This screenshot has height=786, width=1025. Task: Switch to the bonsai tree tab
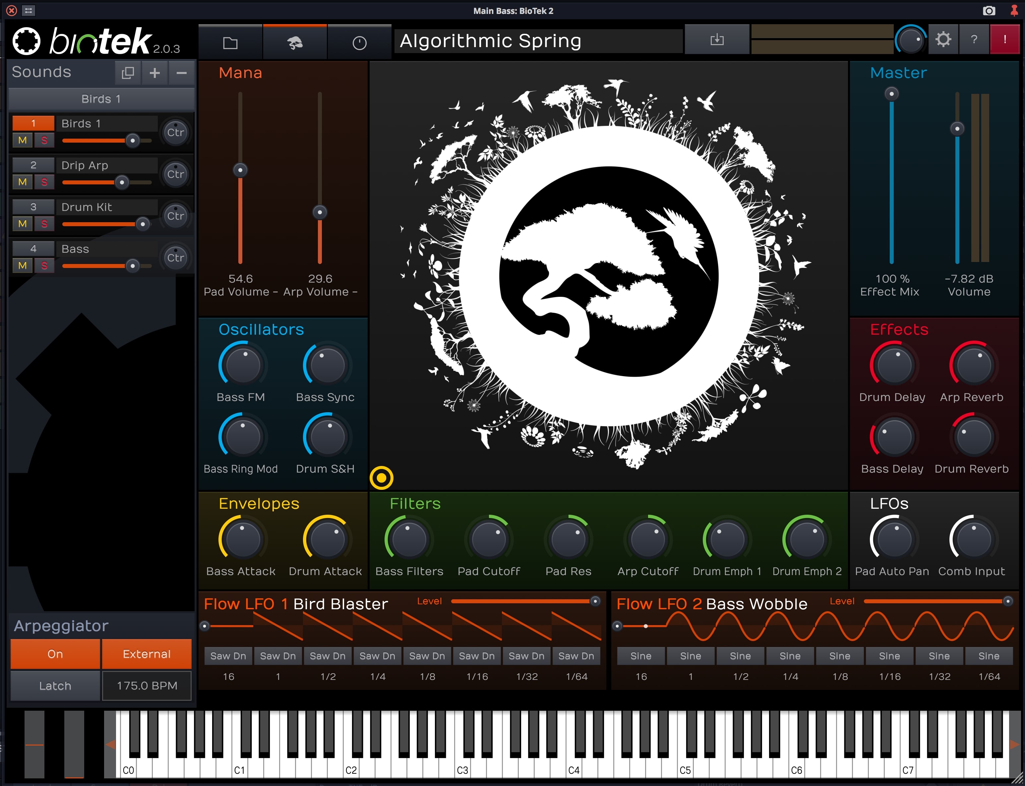coord(295,42)
